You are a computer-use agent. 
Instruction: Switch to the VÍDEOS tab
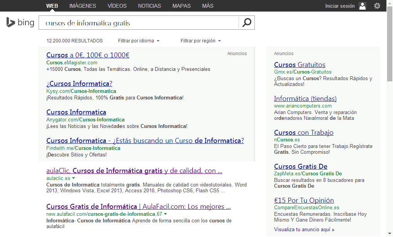117,6
